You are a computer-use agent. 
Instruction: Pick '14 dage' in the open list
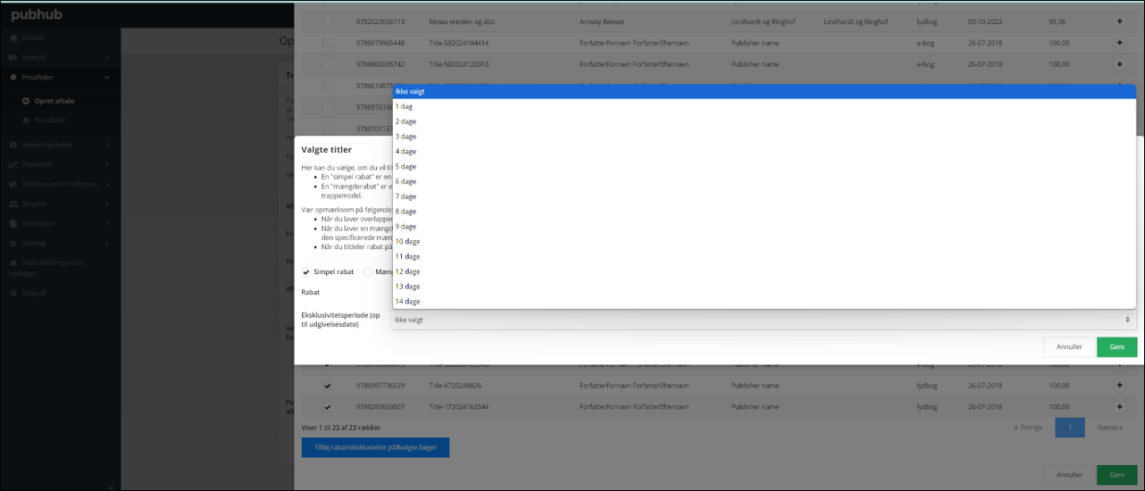tap(407, 302)
